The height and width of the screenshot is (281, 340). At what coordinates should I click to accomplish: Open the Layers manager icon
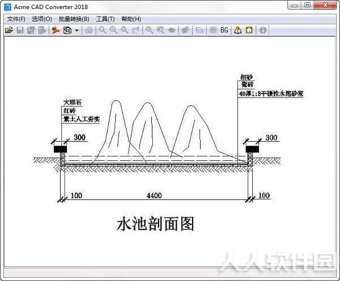point(199,30)
